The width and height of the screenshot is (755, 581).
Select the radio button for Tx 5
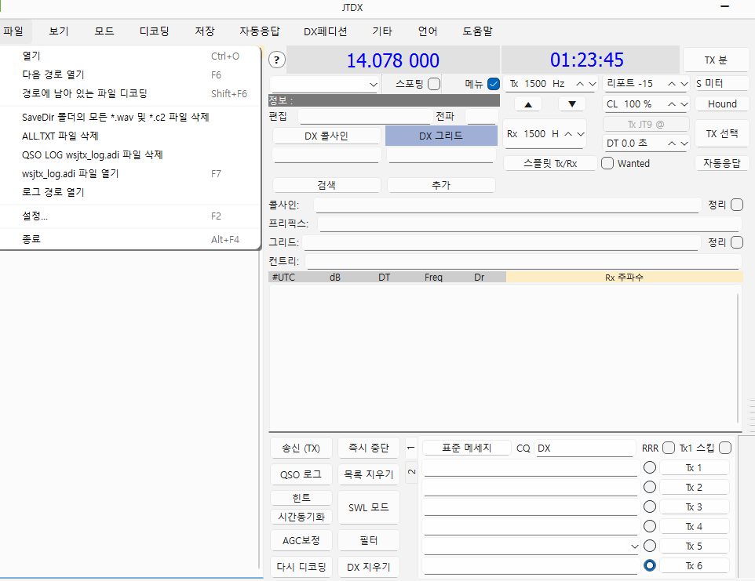[x=650, y=546]
